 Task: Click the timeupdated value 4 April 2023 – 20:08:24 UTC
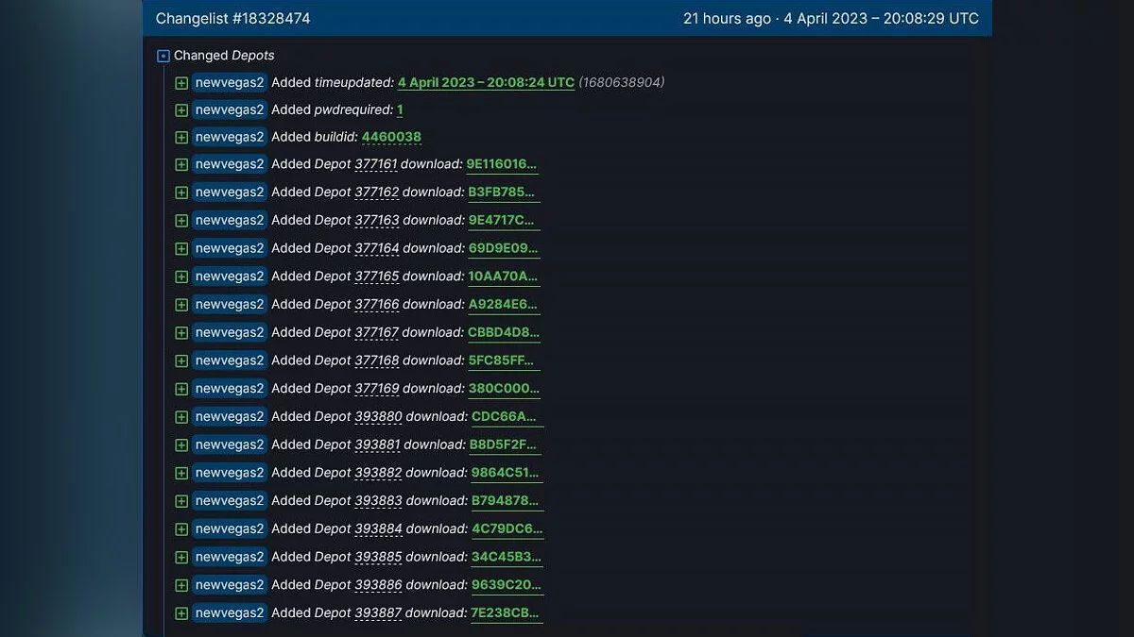(x=486, y=82)
